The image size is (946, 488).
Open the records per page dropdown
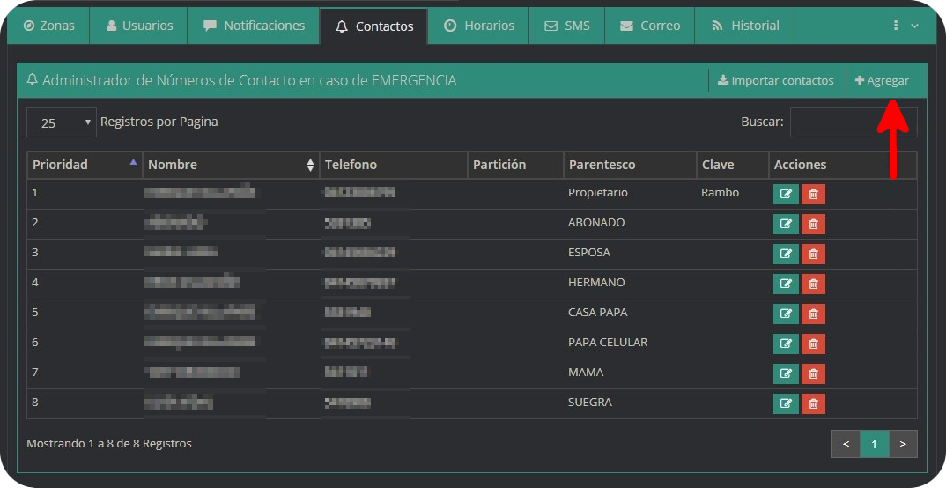pyautogui.click(x=62, y=122)
